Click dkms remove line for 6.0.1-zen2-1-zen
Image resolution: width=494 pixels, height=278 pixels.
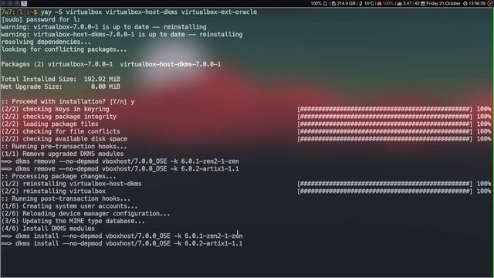(120, 161)
